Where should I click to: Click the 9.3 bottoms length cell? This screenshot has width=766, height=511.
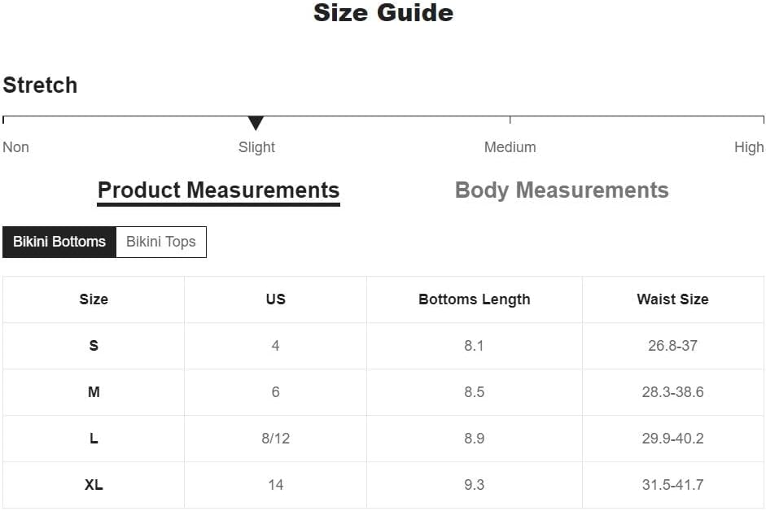click(x=475, y=485)
